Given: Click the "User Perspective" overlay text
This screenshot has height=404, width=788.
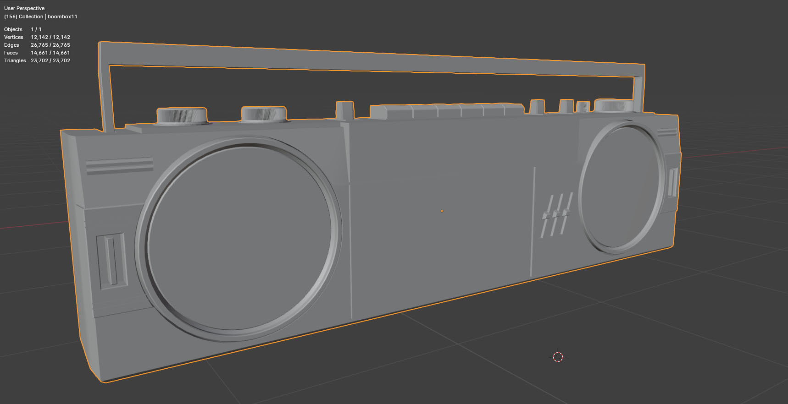Looking at the screenshot, I should point(24,8).
